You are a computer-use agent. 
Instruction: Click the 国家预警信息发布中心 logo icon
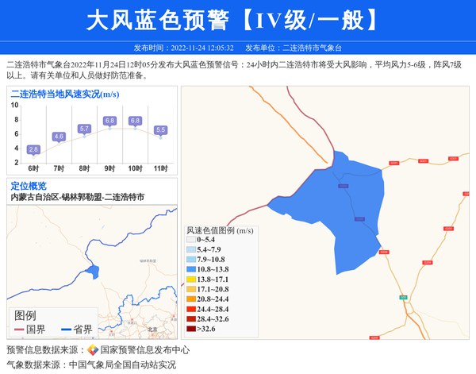click(x=93, y=349)
